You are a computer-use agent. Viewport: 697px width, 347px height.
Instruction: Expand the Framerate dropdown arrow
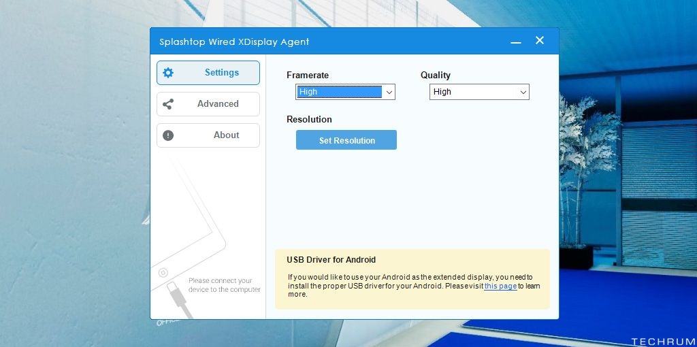point(389,92)
